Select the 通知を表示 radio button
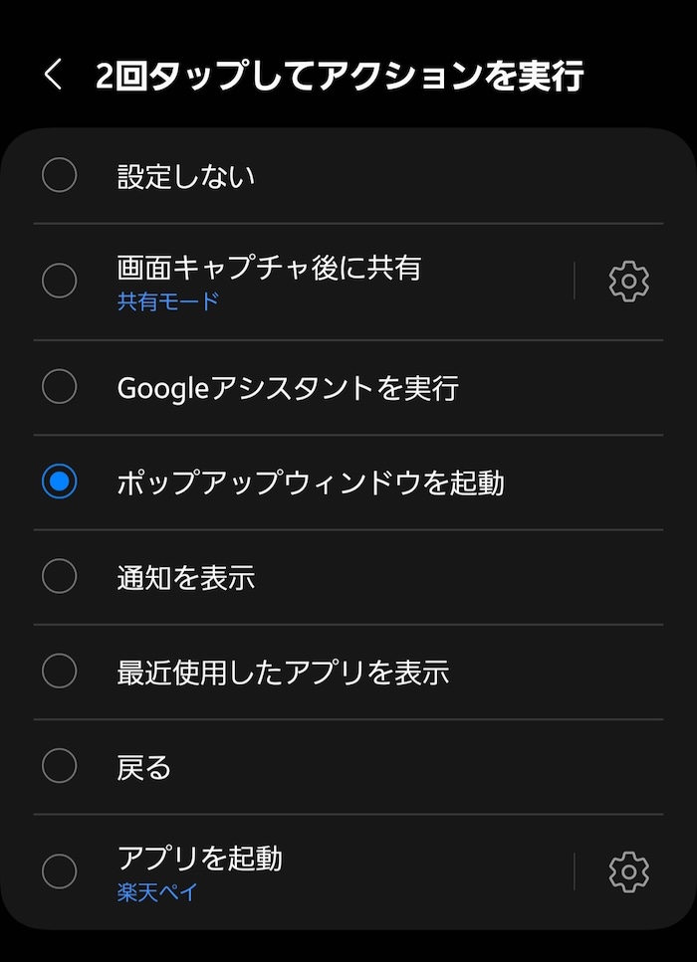This screenshot has height=962, width=697. 59,576
